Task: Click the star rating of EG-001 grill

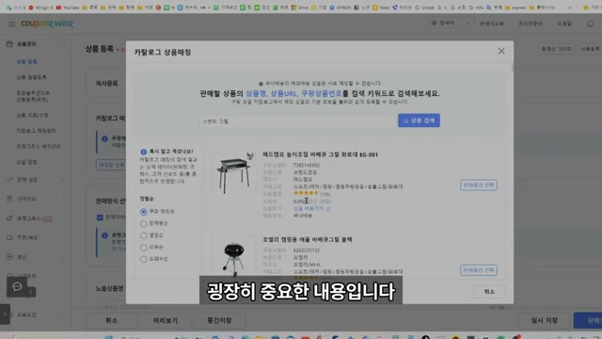Action: (x=306, y=193)
